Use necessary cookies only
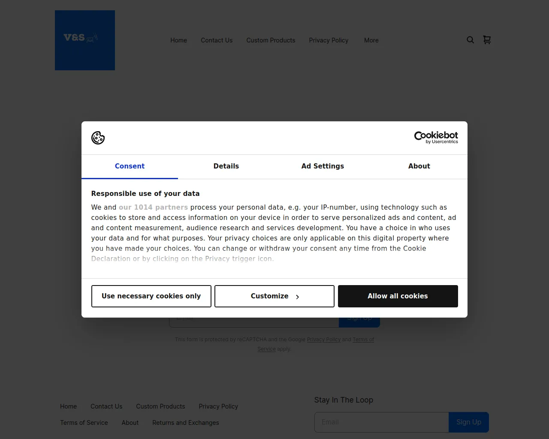The width and height of the screenshot is (549, 439). [151, 296]
